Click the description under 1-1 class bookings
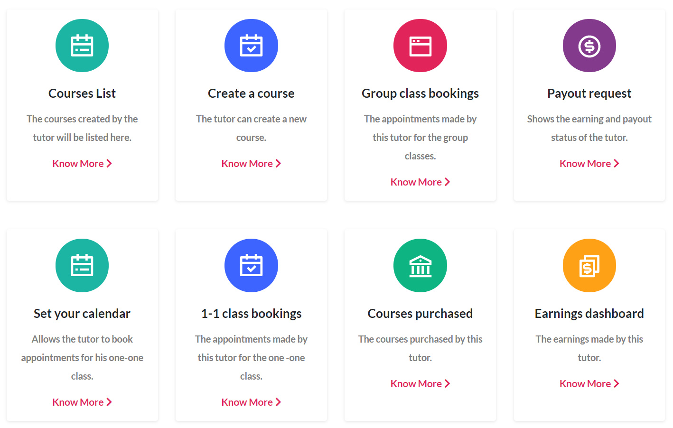The width and height of the screenshot is (673, 428). tap(251, 358)
